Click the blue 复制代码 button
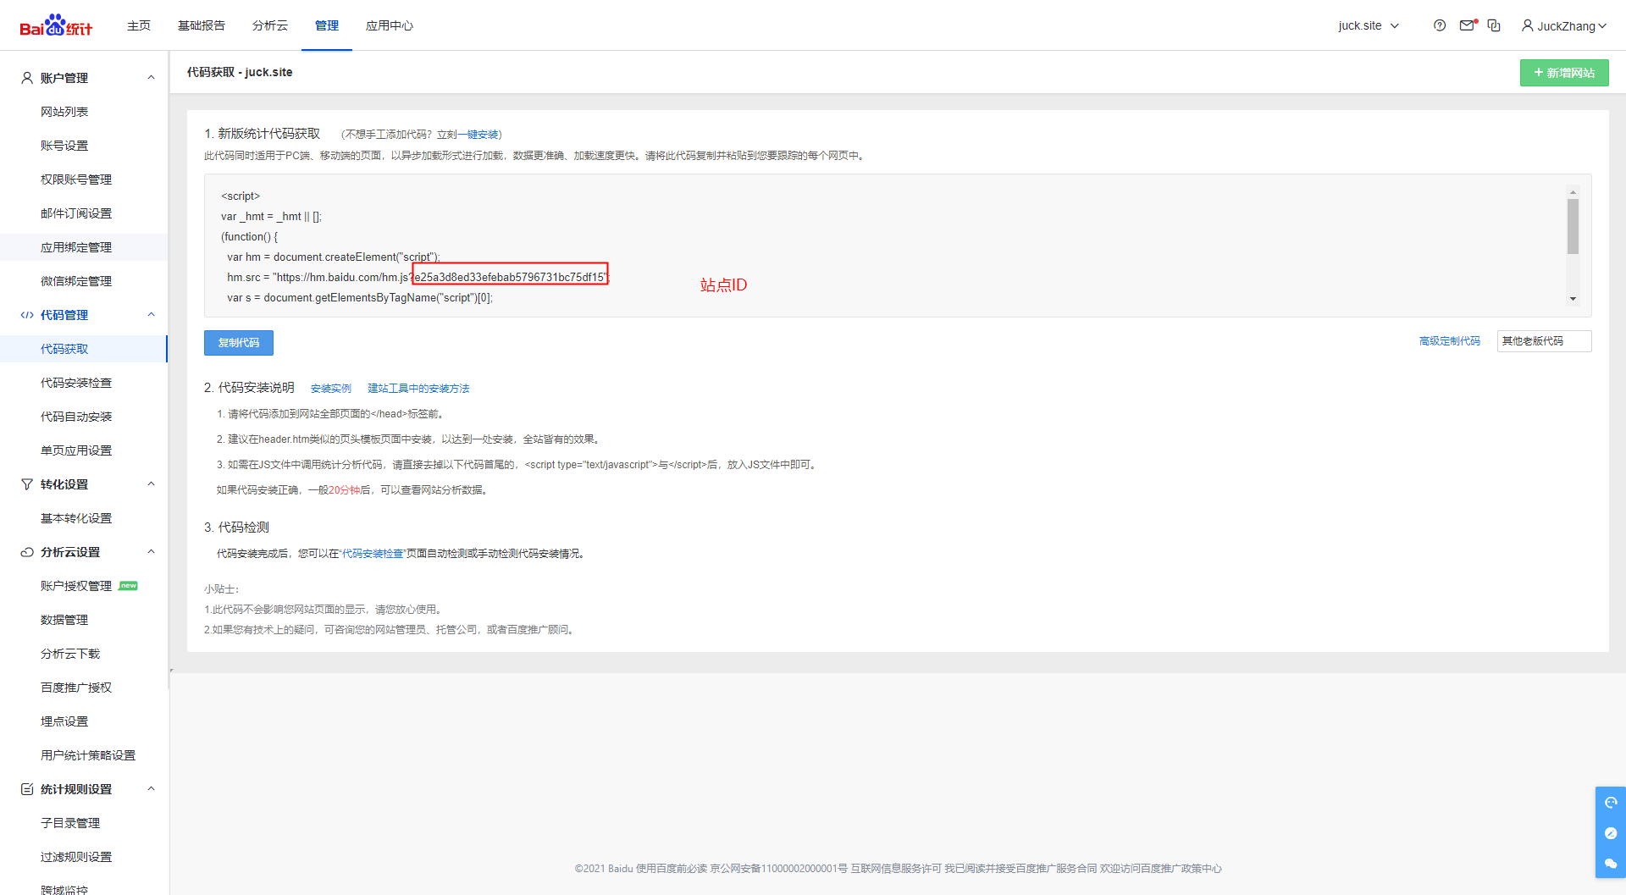1626x895 pixels. [238, 343]
